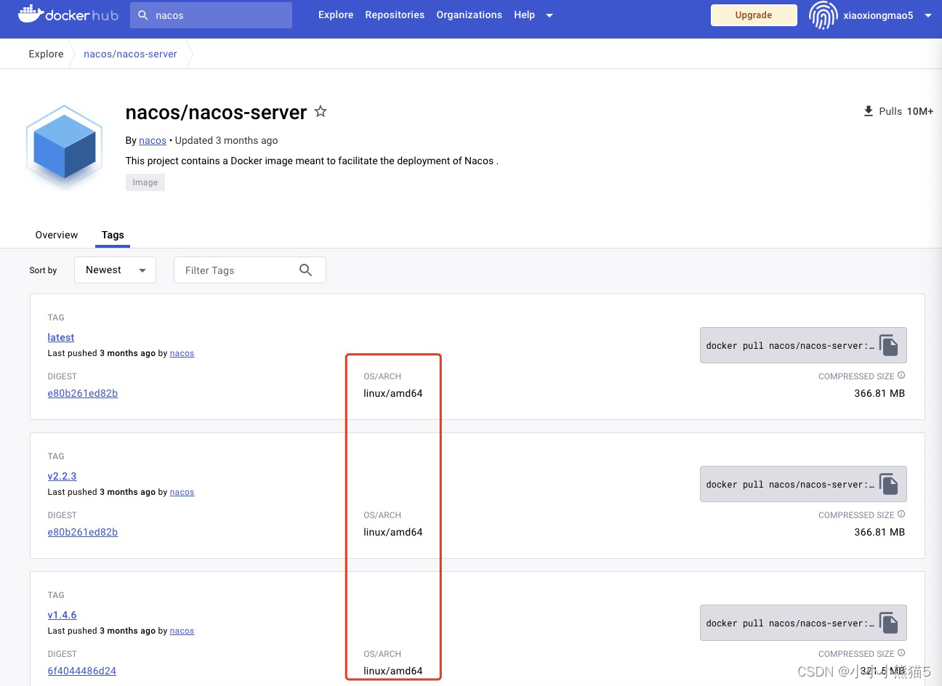Click nacos pusher link in v2.2.3 row

(182, 492)
